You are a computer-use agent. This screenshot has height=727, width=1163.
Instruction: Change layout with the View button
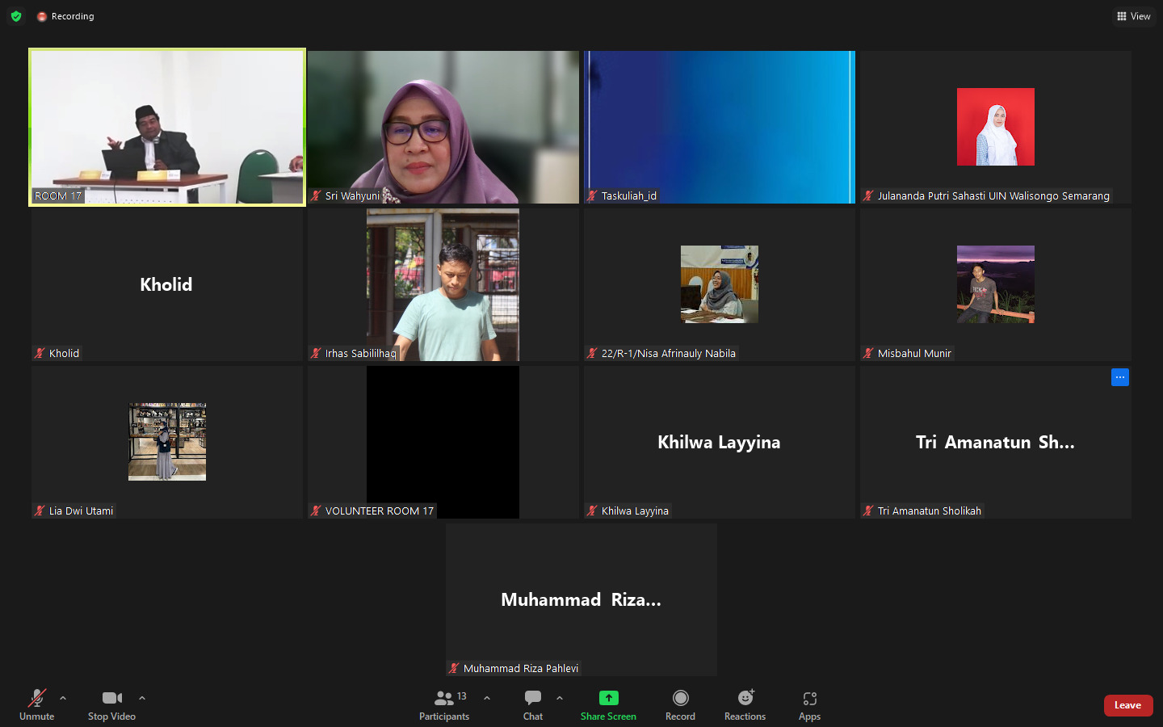[1134, 16]
